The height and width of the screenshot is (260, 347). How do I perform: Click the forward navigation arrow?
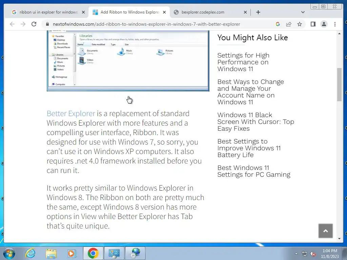[x=23, y=24]
